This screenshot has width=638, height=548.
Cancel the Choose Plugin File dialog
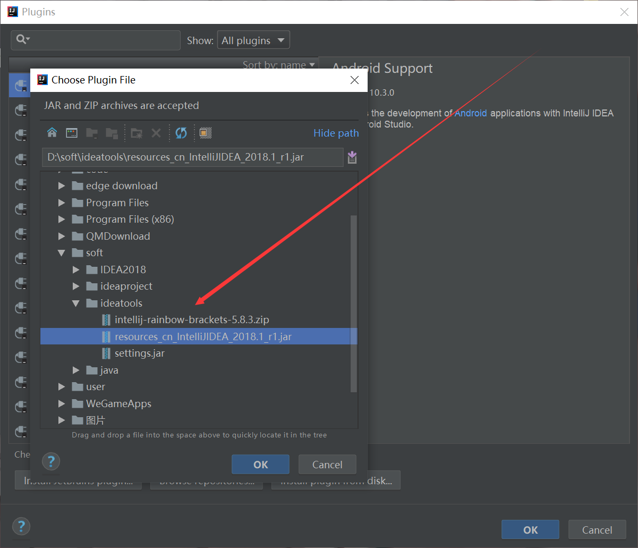coord(327,465)
